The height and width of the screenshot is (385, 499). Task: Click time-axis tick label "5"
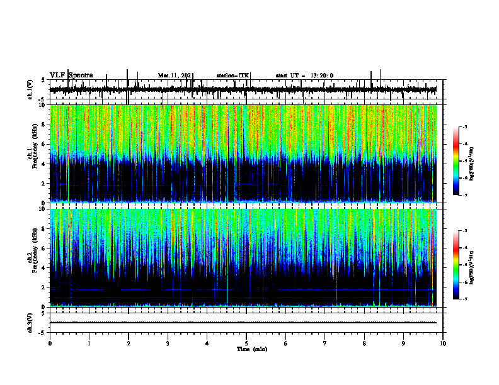(x=246, y=343)
